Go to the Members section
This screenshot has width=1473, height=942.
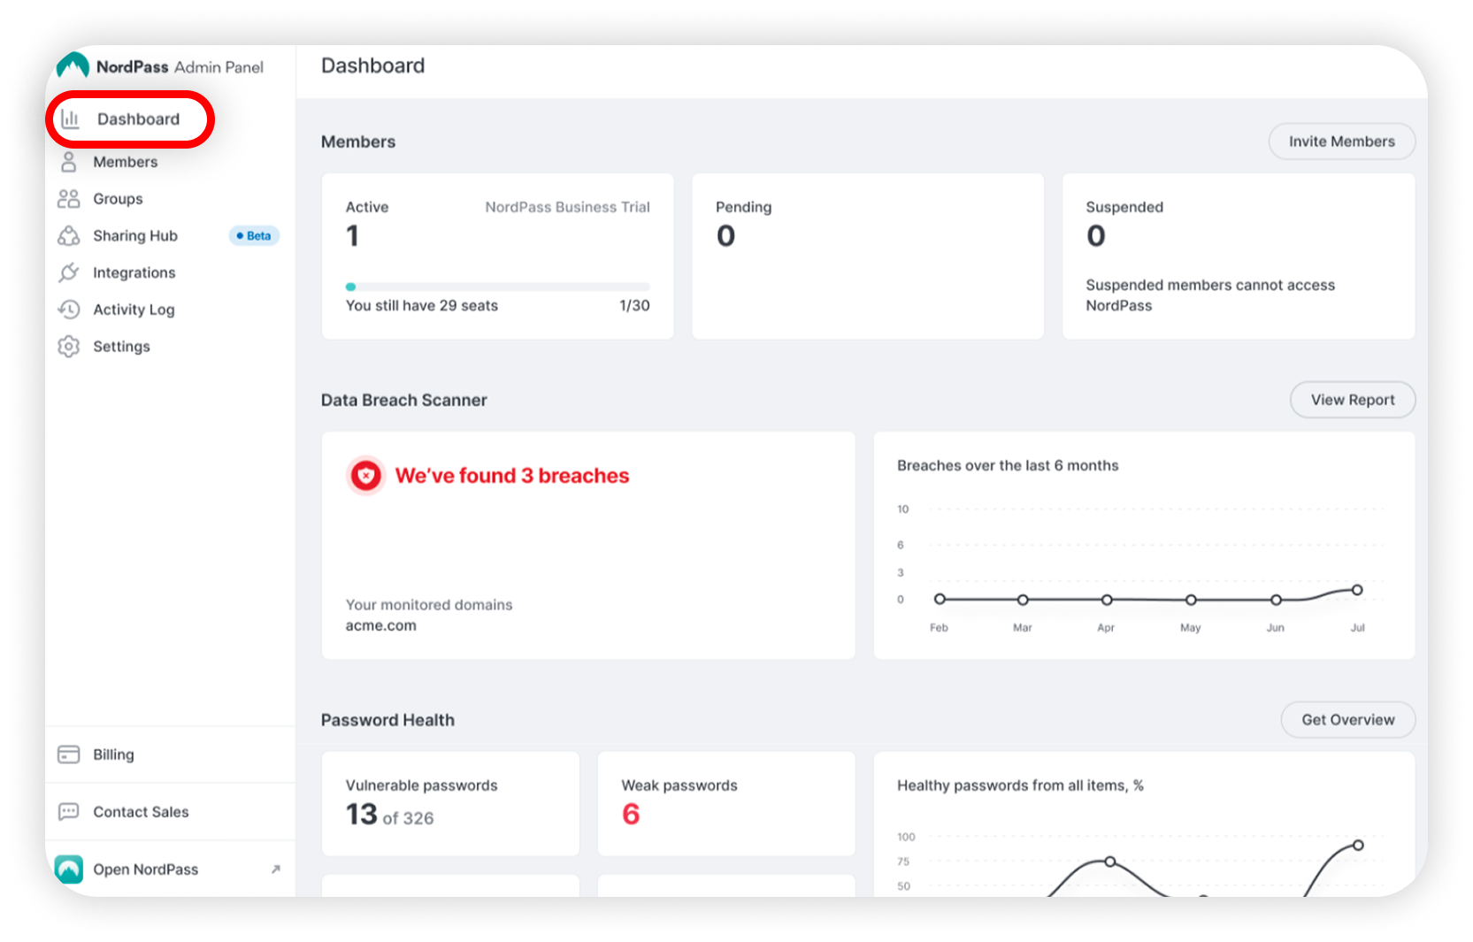click(126, 162)
